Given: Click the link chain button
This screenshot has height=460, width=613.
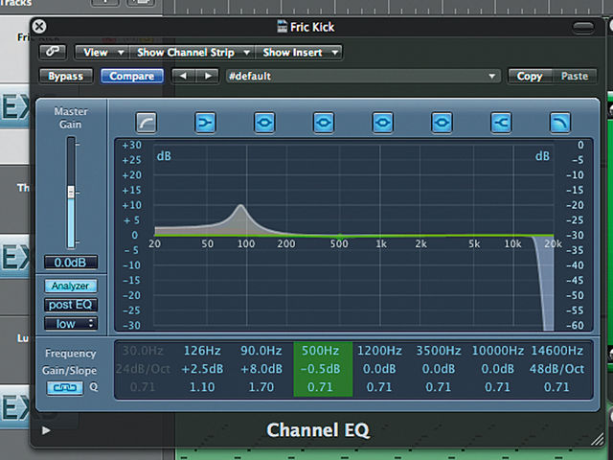Looking at the screenshot, I should coord(53,52).
